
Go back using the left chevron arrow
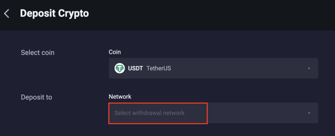click(7, 14)
